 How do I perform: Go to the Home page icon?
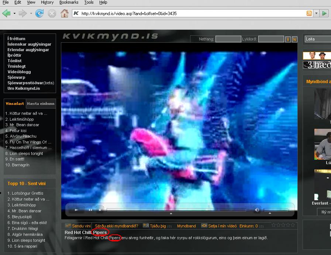64,13
